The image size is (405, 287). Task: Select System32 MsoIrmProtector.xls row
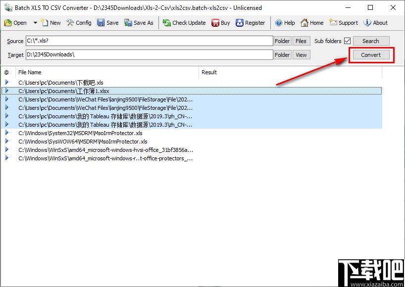(192, 133)
